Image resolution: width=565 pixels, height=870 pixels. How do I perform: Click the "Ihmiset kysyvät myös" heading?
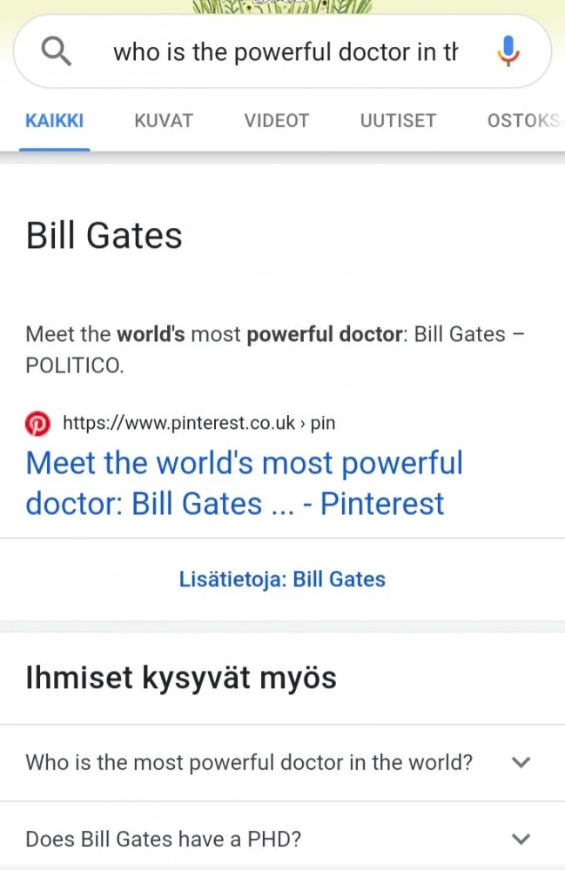tap(181, 678)
